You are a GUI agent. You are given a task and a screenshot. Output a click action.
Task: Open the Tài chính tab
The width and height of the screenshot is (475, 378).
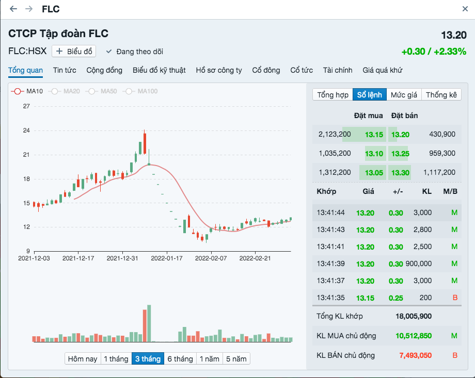point(338,70)
